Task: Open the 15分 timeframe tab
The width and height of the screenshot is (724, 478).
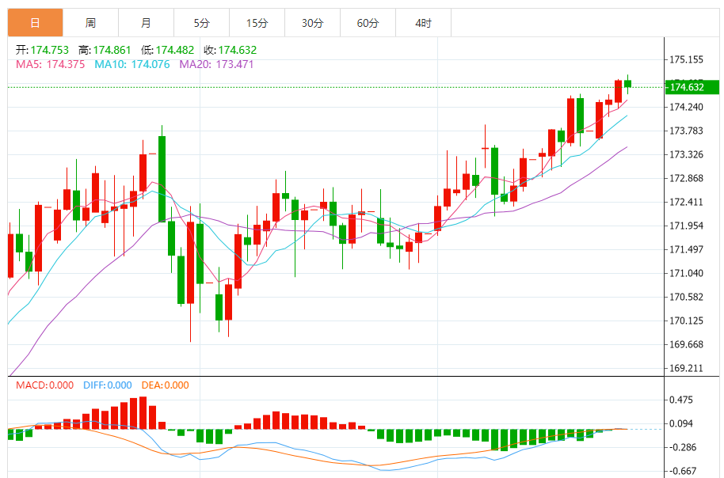Action: (x=257, y=23)
